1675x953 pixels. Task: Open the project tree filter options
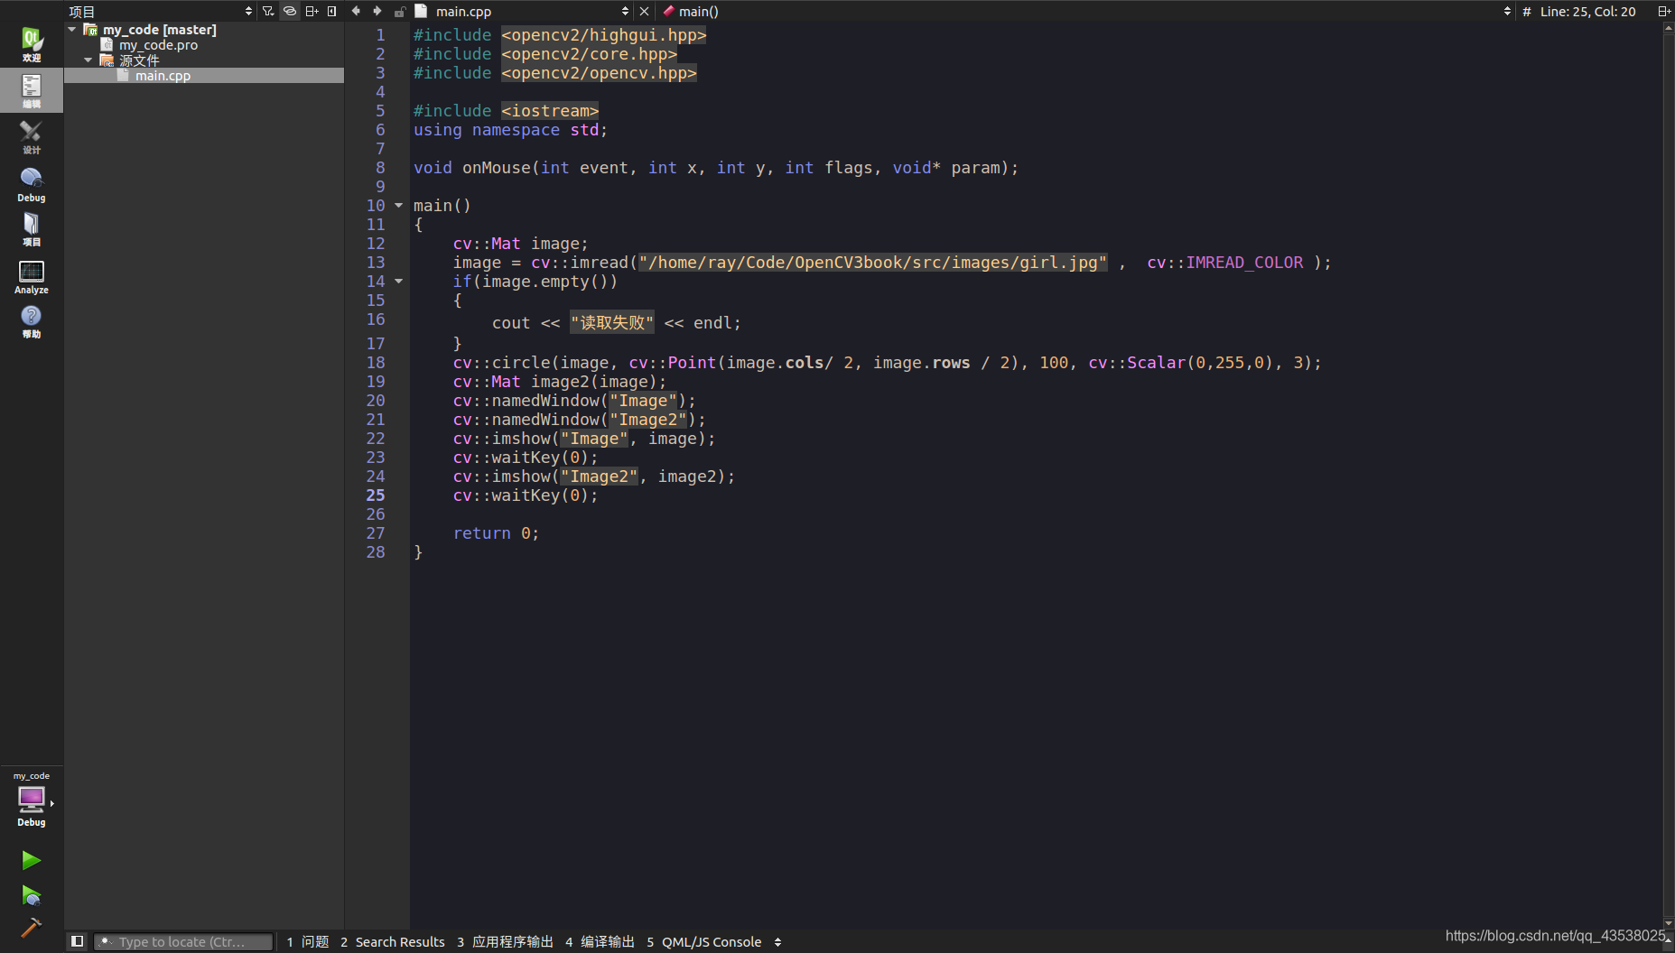click(x=268, y=11)
